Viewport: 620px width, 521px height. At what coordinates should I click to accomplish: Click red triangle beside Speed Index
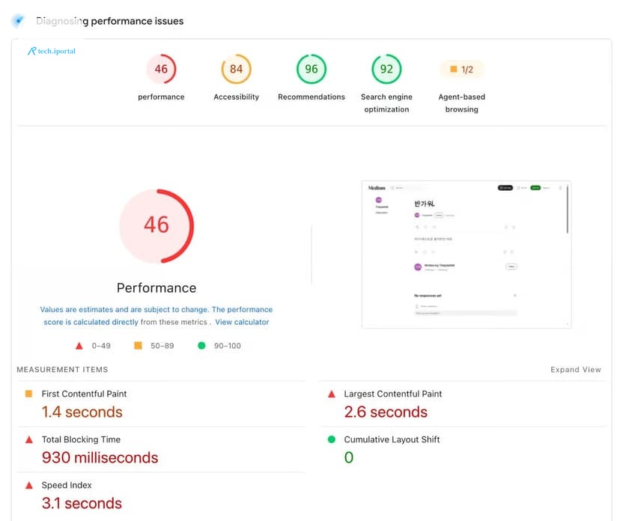pos(29,485)
